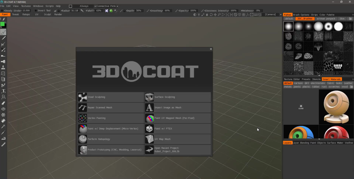Switch to the Sculpt room tab
The width and height of the screenshot is (354, 179).
47,14
